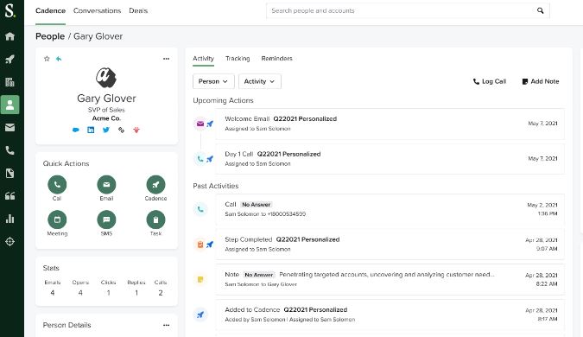Click the Replies stat value 1
The width and height of the screenshot is (583, 337).
136,293
